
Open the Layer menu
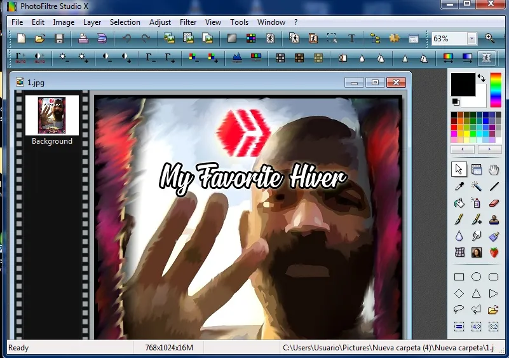tap(92, 22)
